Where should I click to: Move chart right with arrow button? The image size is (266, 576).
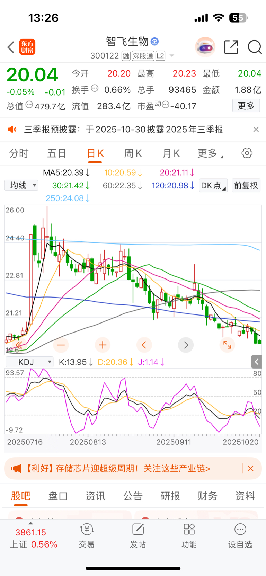186,345
